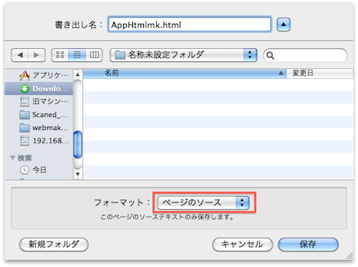Collapse the 検索 sidebar section
The height and width of the screenshot is (267, 358).
click(x=13, y=158)
